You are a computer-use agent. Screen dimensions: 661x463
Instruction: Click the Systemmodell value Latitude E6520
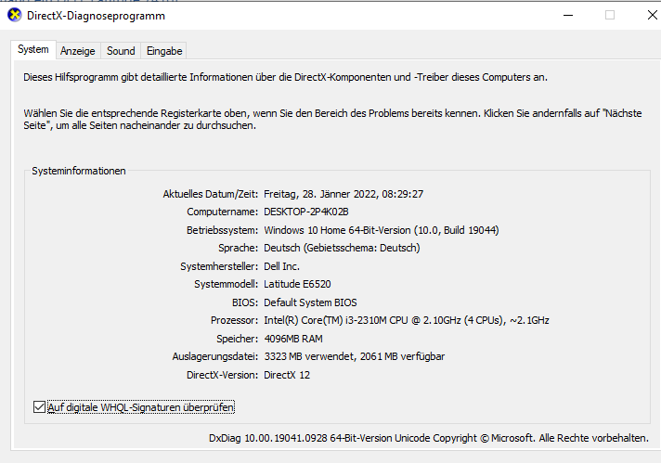click(x=297, y=284)
